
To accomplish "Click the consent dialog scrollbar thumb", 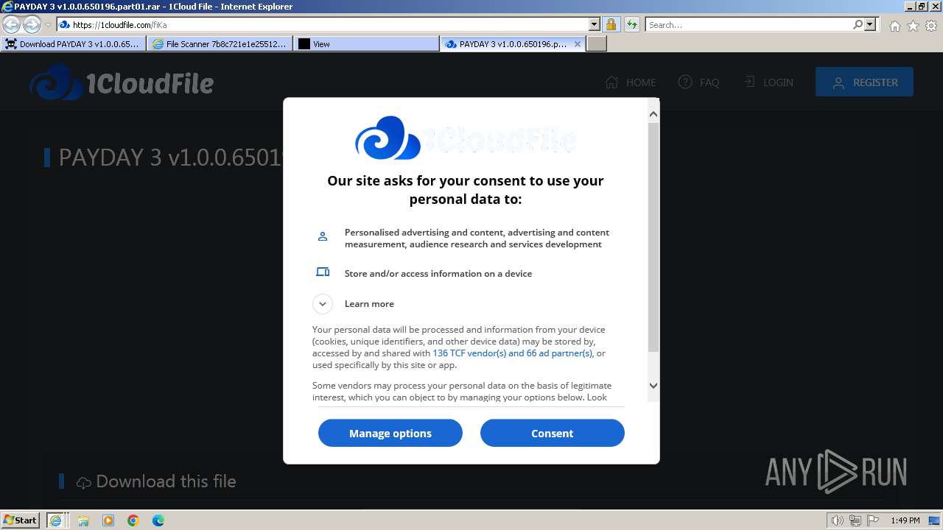I will (653, 237).
